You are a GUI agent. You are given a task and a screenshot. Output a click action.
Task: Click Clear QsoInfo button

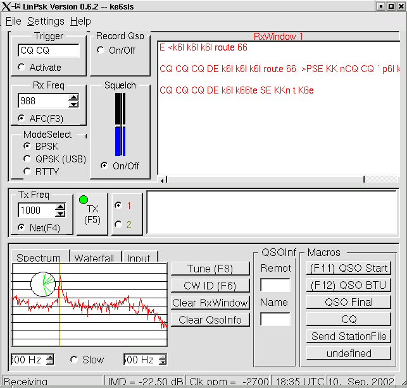click(210, 320)
